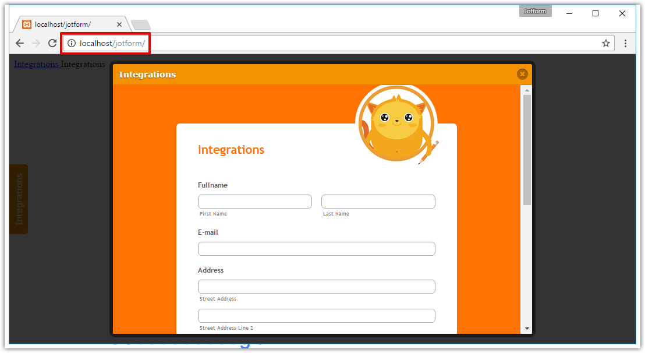Click the site information icon in the address bar

point(70,43)
